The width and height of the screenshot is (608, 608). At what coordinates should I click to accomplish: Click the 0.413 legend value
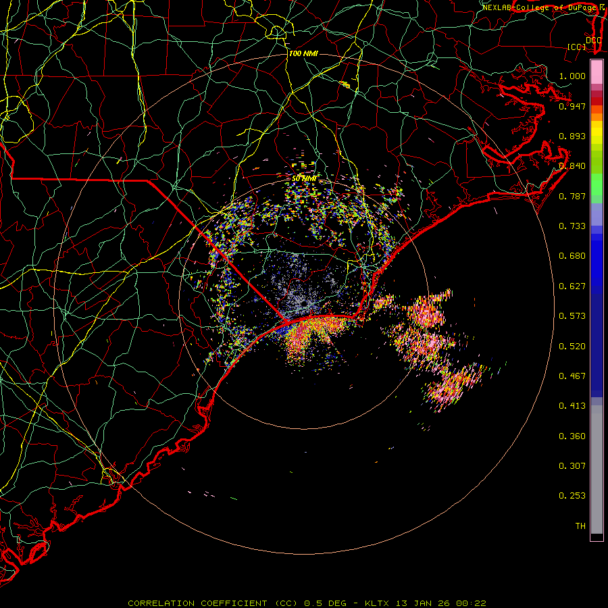coord(572,406)
